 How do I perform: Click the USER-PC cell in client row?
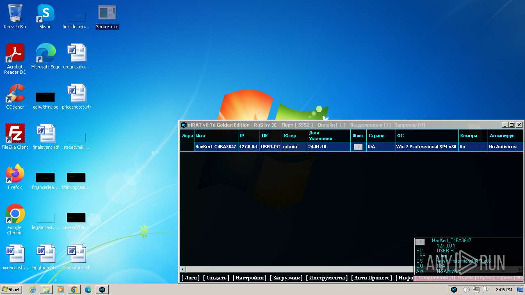click(x=271, y=147)
